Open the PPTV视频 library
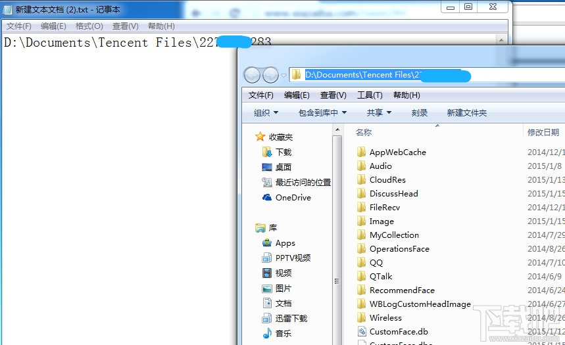The image size is (565, 345). tap(293, 258)
